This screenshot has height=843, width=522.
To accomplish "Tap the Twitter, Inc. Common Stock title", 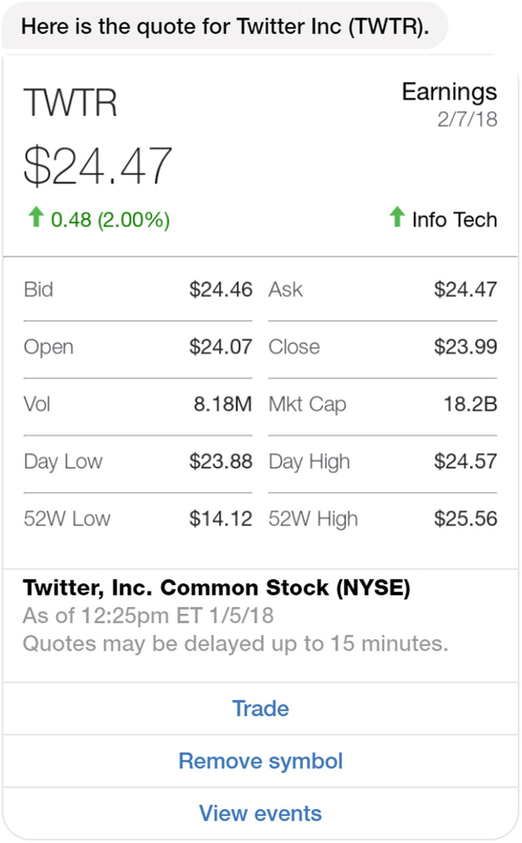I will [217, 588].
